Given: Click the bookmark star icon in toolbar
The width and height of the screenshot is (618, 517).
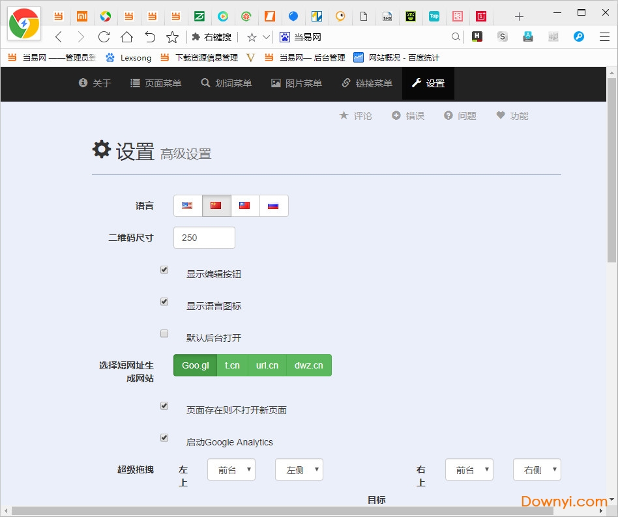Looking at the screenshot, I should 172,37.
